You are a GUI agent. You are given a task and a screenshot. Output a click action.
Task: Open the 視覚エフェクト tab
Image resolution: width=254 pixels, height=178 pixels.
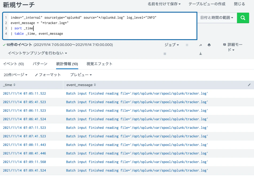(99, 64)
